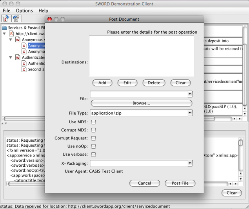Click the second post file toolbar icon

[x=16, y=18]
